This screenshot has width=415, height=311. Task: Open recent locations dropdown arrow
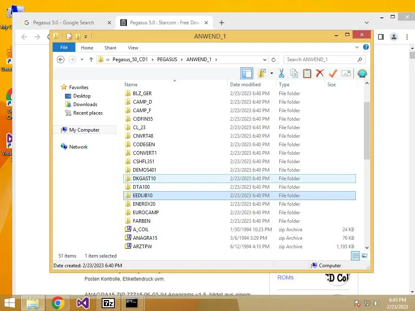point(82,60)
